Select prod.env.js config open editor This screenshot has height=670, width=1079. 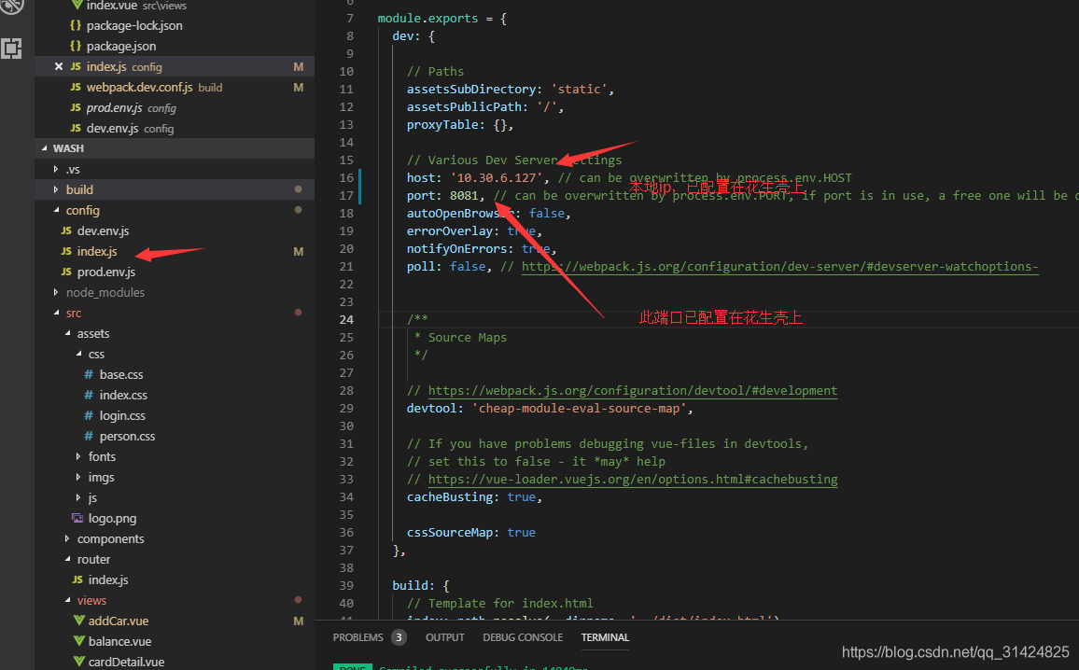point(132,108)
